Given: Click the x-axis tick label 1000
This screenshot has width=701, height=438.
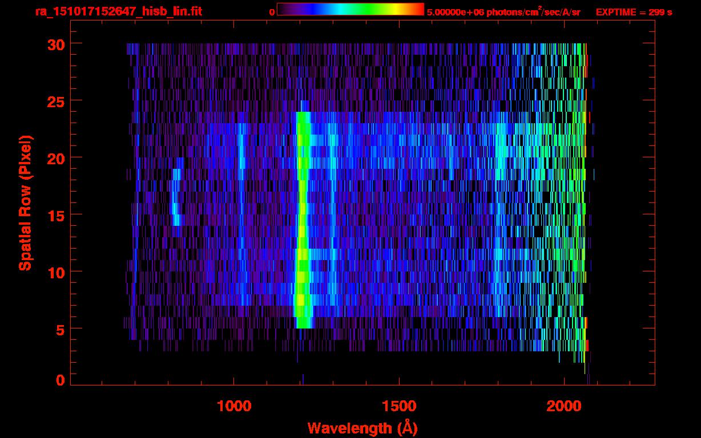Looking at the screenshot, I should 235,406.
